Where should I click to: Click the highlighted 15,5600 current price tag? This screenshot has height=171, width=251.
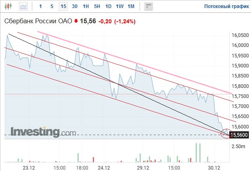[x=239, y=135]
